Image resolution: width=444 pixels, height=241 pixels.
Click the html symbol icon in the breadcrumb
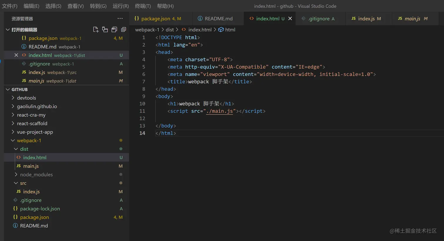[x=221, y=30]
